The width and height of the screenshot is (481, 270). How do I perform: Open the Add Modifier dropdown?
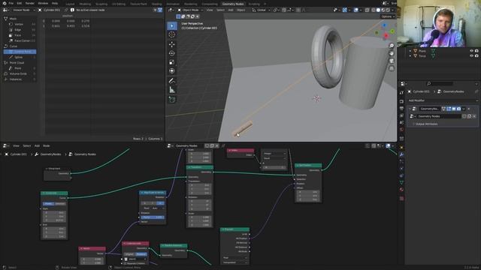pos(443,100)
